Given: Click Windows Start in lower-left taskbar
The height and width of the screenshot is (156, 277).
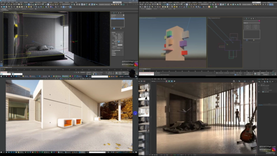Looking at the screenshot, I should click(1, 152).
